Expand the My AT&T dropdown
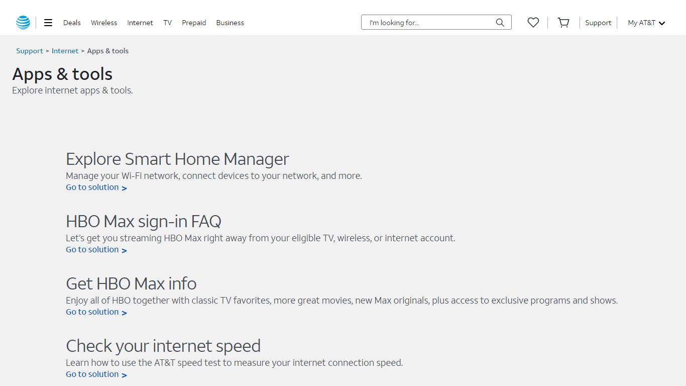 (x=646, y=23)
